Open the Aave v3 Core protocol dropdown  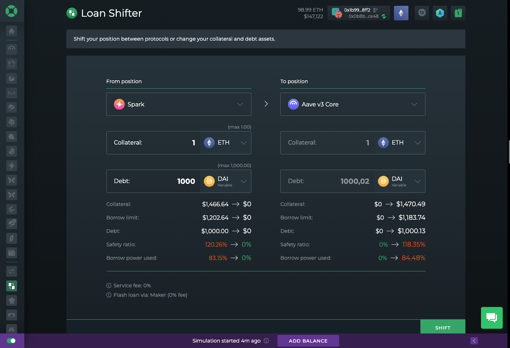pos(353,104)
